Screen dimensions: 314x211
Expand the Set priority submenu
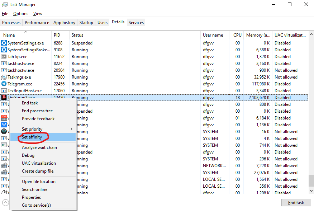tap(47, 129)
